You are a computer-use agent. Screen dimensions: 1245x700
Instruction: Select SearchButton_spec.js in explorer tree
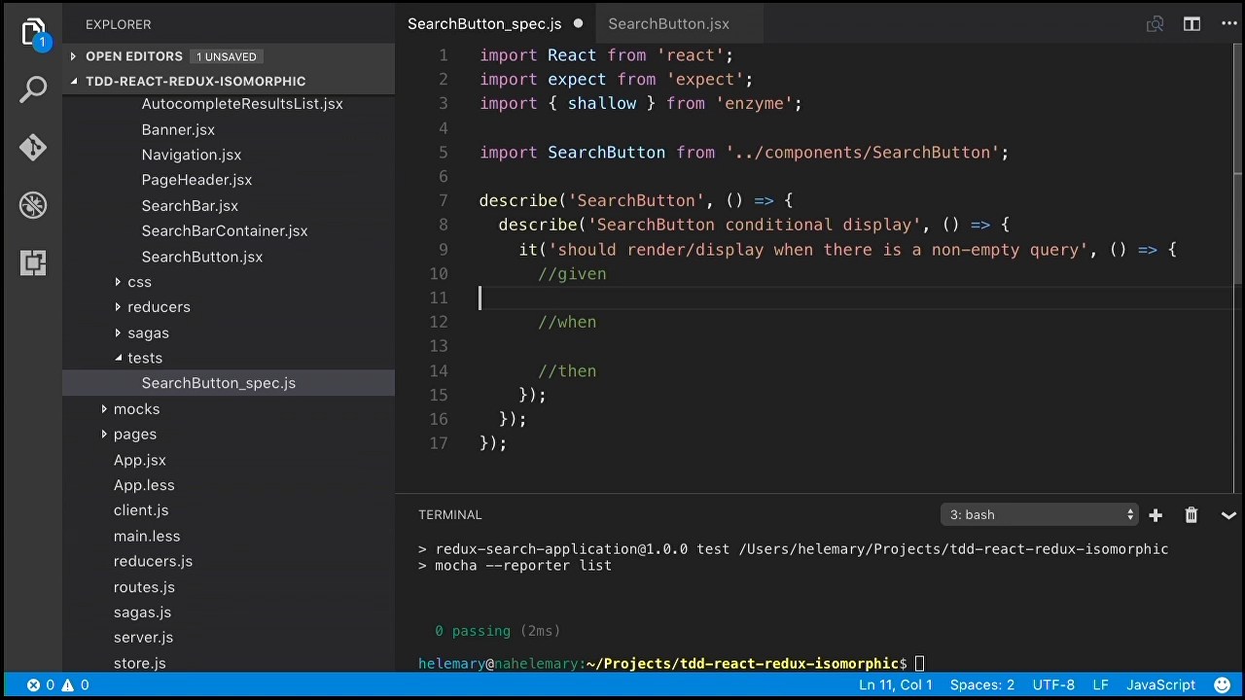coord(219,383)
